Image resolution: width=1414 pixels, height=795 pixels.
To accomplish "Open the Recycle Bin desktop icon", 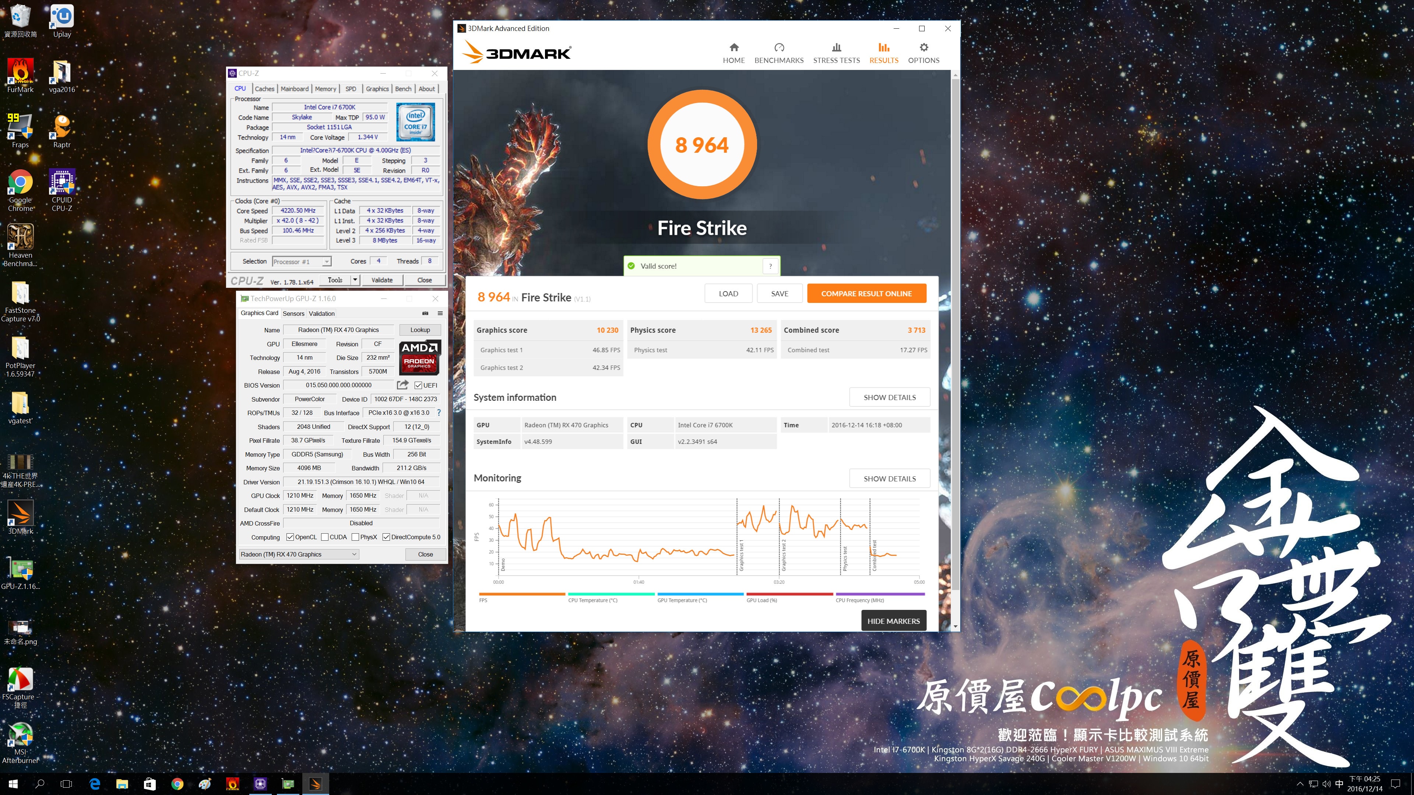I will (x=20, y=21).
